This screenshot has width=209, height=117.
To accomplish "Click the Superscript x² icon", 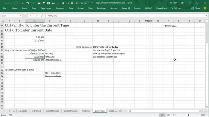I will (x=77, y=3).
